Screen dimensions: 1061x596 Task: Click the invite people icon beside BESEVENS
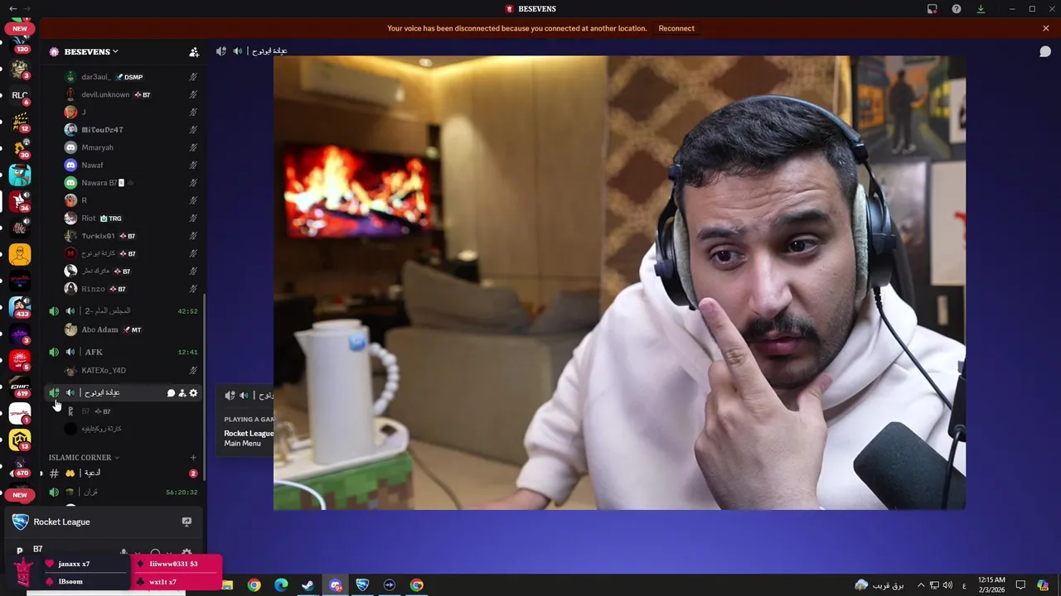click(x=194, y=51)
